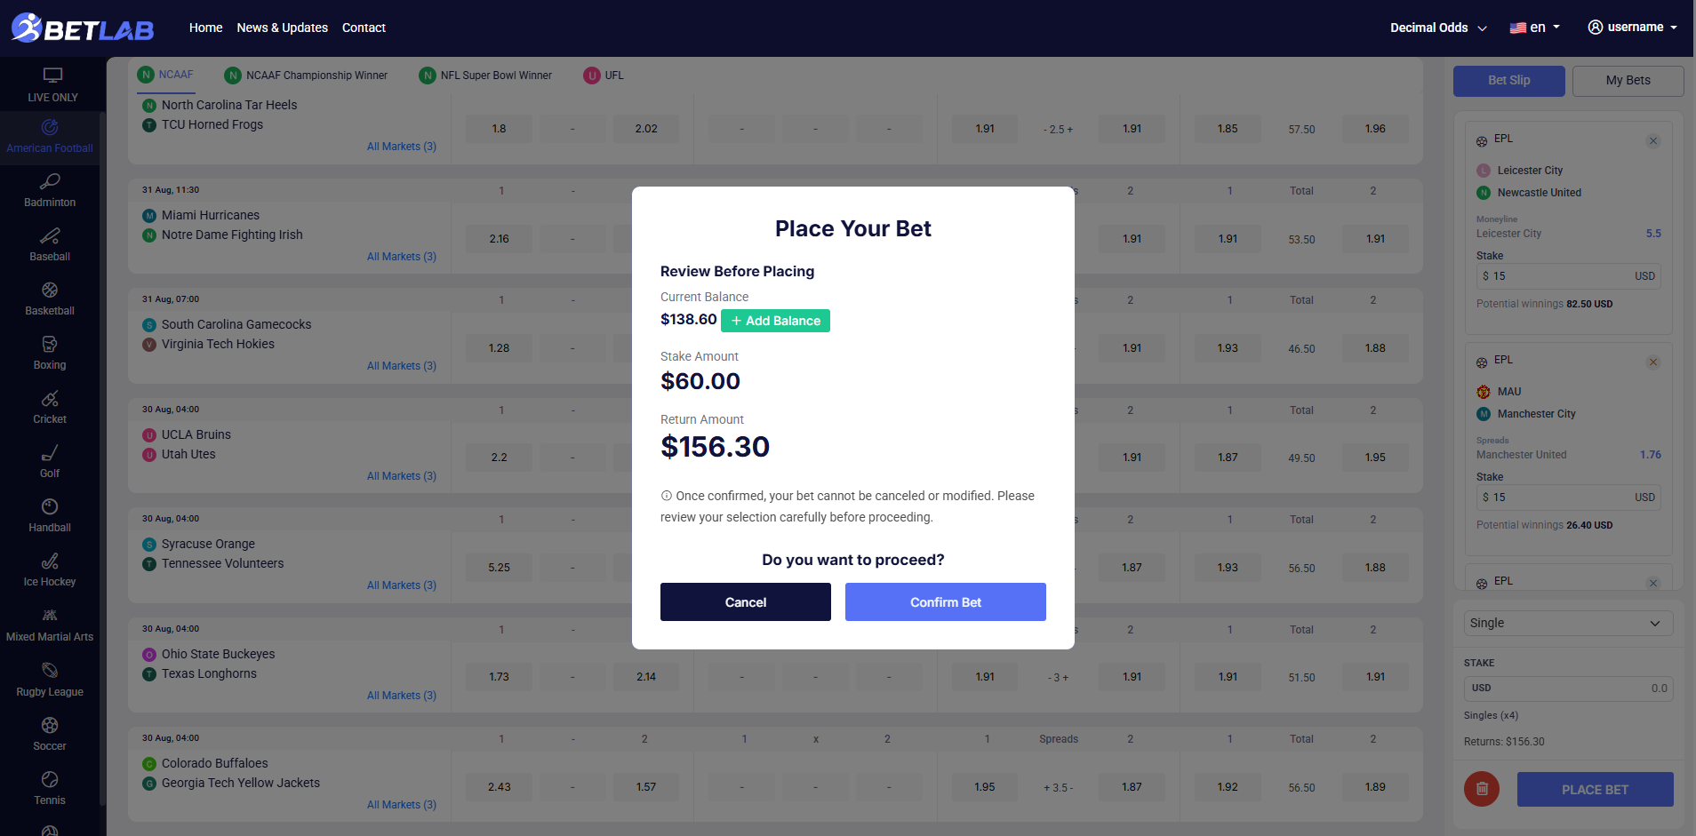Viewport: 1696px width, 836px height.
Task: Toggle LIVE ONLY events filter
Action: tap(52, 84)
